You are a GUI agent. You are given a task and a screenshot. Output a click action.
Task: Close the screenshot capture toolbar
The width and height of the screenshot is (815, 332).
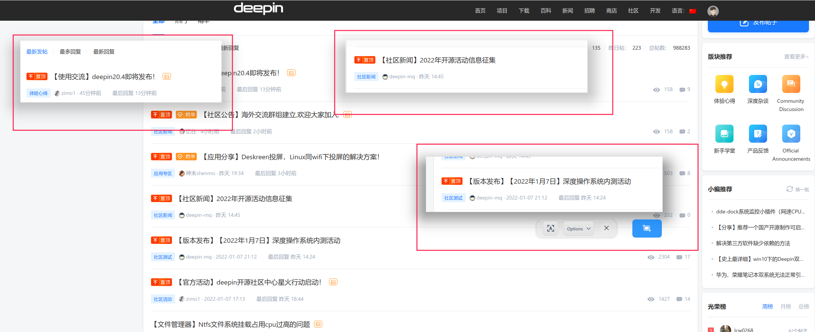pyautogui.click(x=606, y=228)
